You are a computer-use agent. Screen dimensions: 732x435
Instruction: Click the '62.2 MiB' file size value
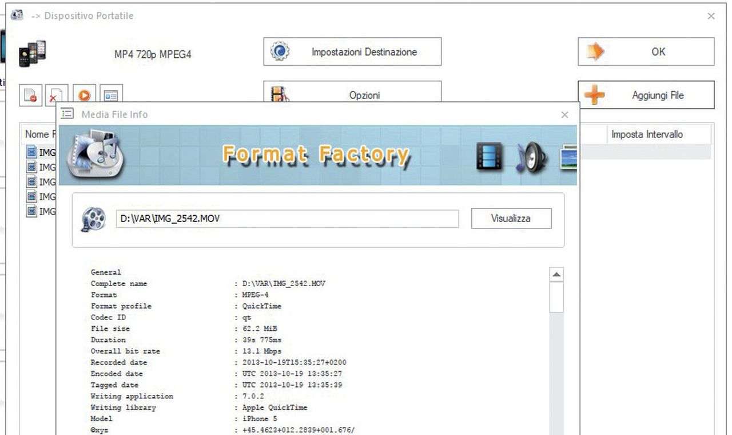point(260,329)
